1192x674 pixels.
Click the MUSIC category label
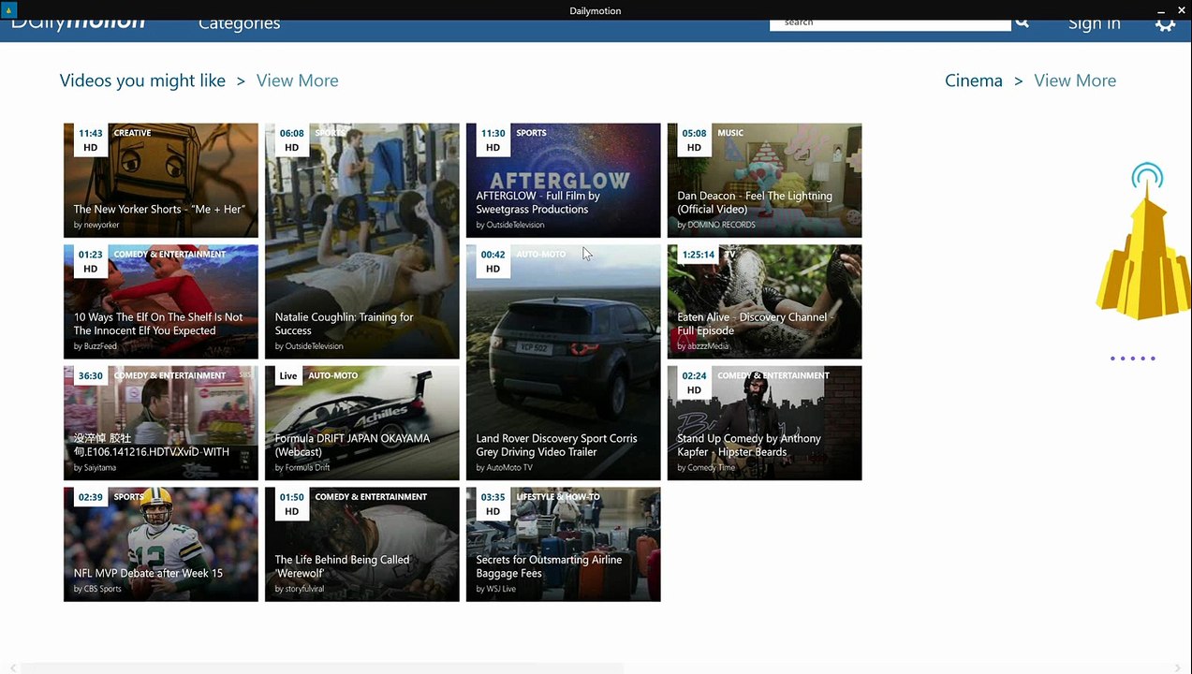coord(730,133)
